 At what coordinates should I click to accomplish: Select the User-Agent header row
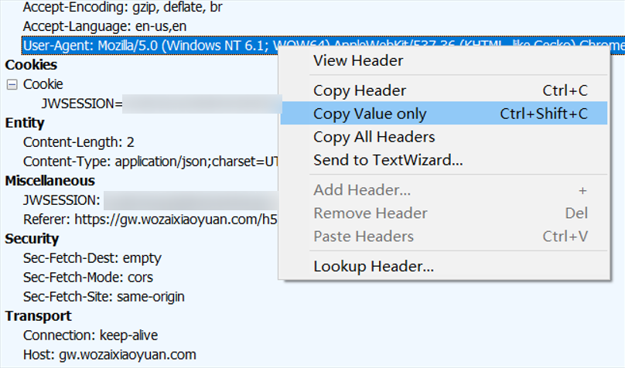point(147,46)
